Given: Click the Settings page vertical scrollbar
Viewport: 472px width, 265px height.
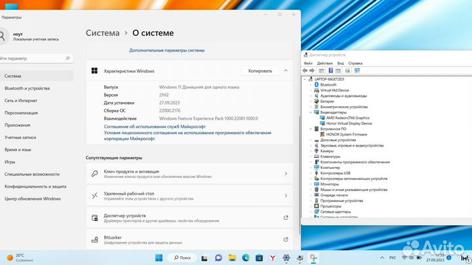Looking at the screenshot, I should 300,174.
